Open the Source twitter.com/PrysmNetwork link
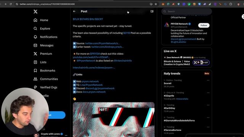Image resolution: width=244 pixels, height=137 pixels. pos(103,43)
